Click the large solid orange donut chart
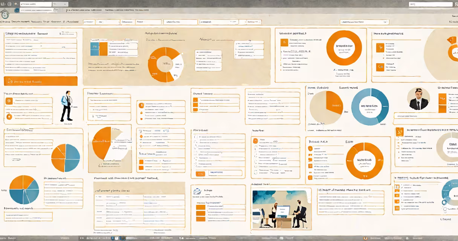Image resolution: width=458 pixels, height=241 pixels. coord(344,48)
